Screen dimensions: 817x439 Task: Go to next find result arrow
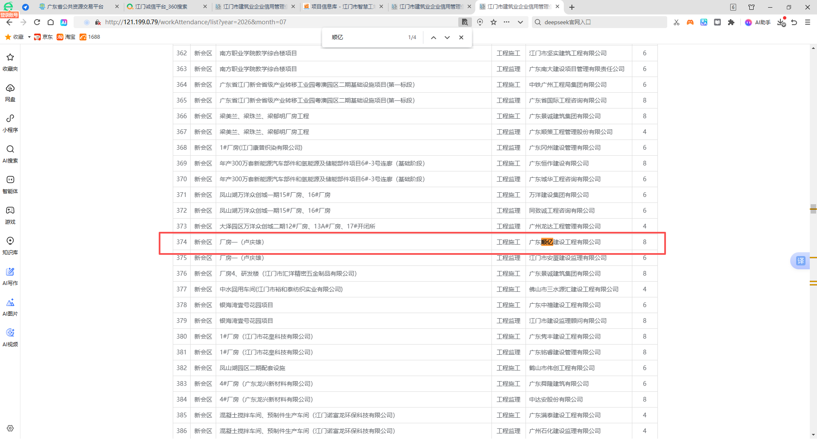click(447, 37)
